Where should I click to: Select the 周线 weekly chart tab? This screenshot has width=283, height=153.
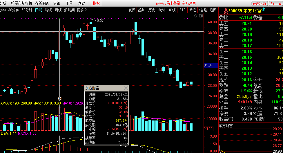pos(48,10)
